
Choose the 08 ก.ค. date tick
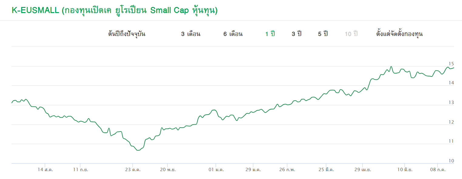[x=437, y=170]
